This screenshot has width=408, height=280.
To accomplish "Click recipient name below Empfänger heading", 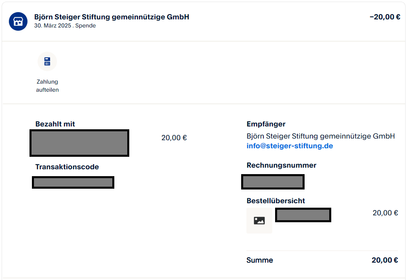I will point(320,136).
